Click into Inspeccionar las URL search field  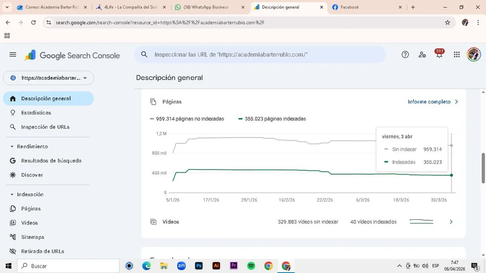point(260,55)
